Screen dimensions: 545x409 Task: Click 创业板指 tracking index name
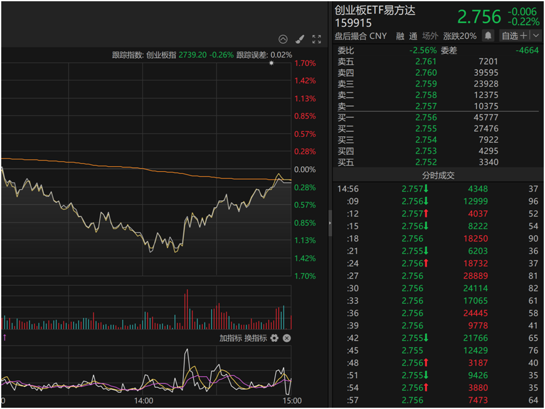pyautogui.click(x=161, y=55)
